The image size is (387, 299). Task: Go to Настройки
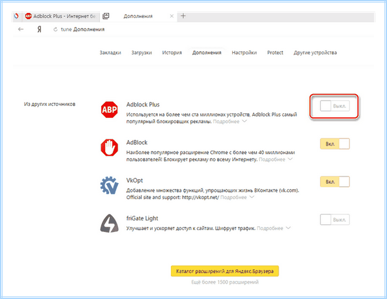tap(244, 52)
